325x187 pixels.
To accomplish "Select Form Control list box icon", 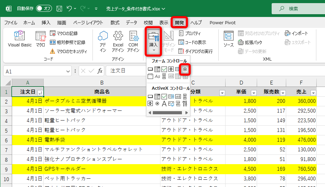I will pyautogui.click(x=177, y=69).
